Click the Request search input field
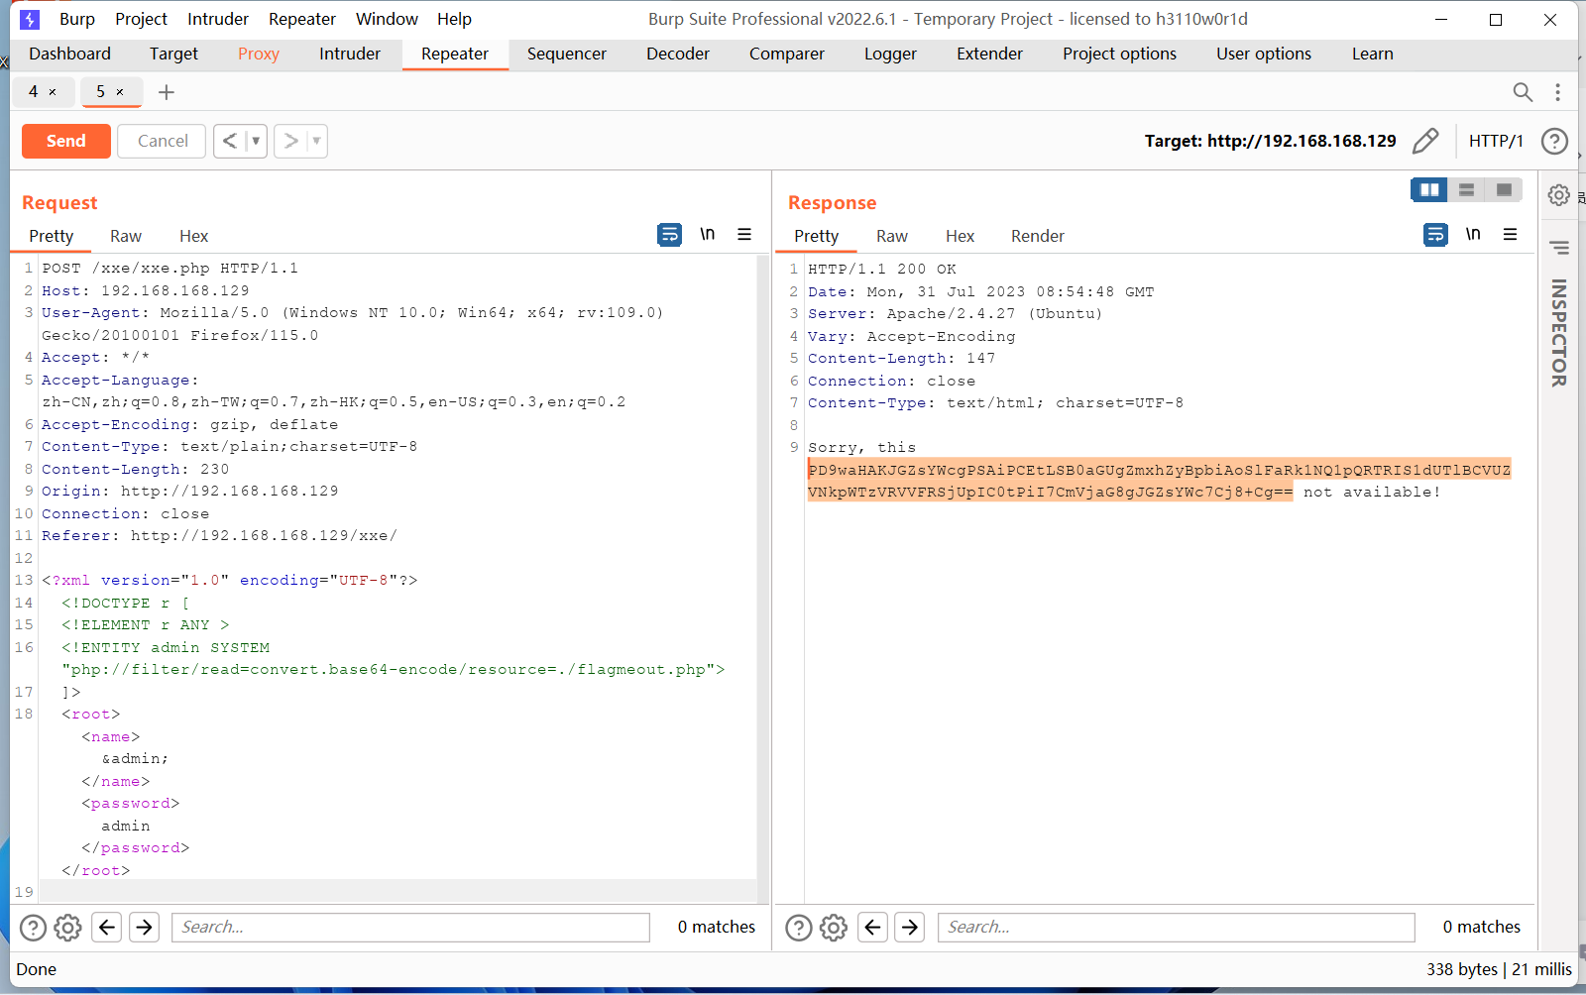This screenshot has height=995, width=1586. (x=410, y=928)
